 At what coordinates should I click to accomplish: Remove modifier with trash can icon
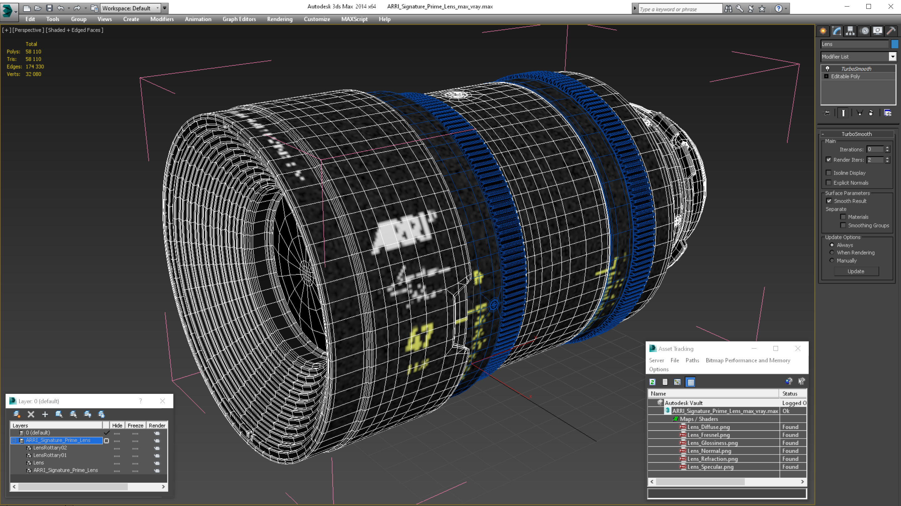[x=871, y=113]
